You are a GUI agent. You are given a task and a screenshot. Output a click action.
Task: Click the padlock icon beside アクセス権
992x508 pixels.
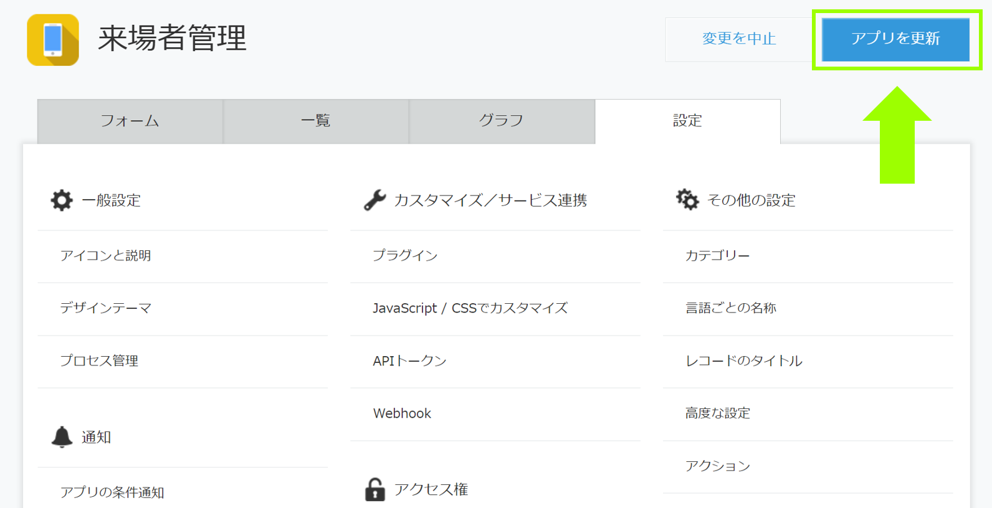[x=374, y=490]
